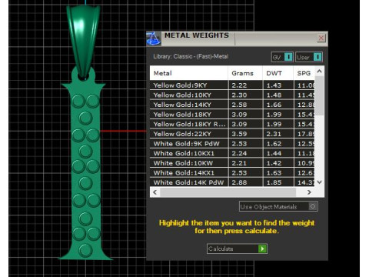
Task: Sort by Grams column header
Action: click(x=245, y=73)
